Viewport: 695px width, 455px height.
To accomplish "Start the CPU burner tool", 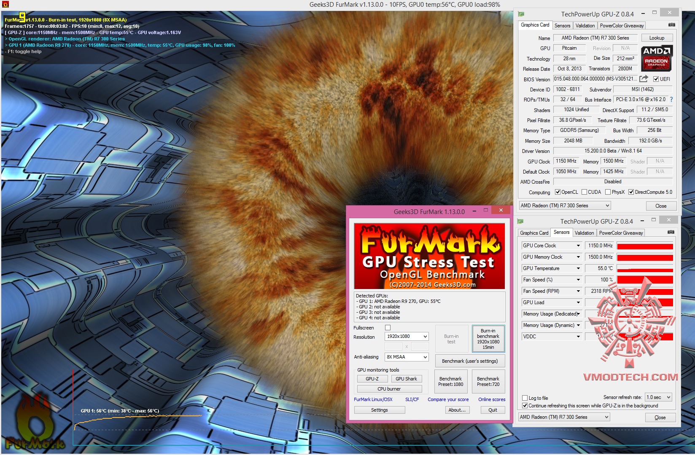I will (389, 389).
